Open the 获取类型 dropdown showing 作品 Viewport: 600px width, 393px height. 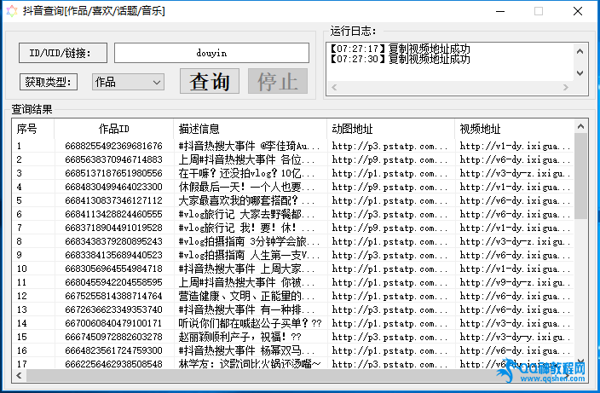128,82
